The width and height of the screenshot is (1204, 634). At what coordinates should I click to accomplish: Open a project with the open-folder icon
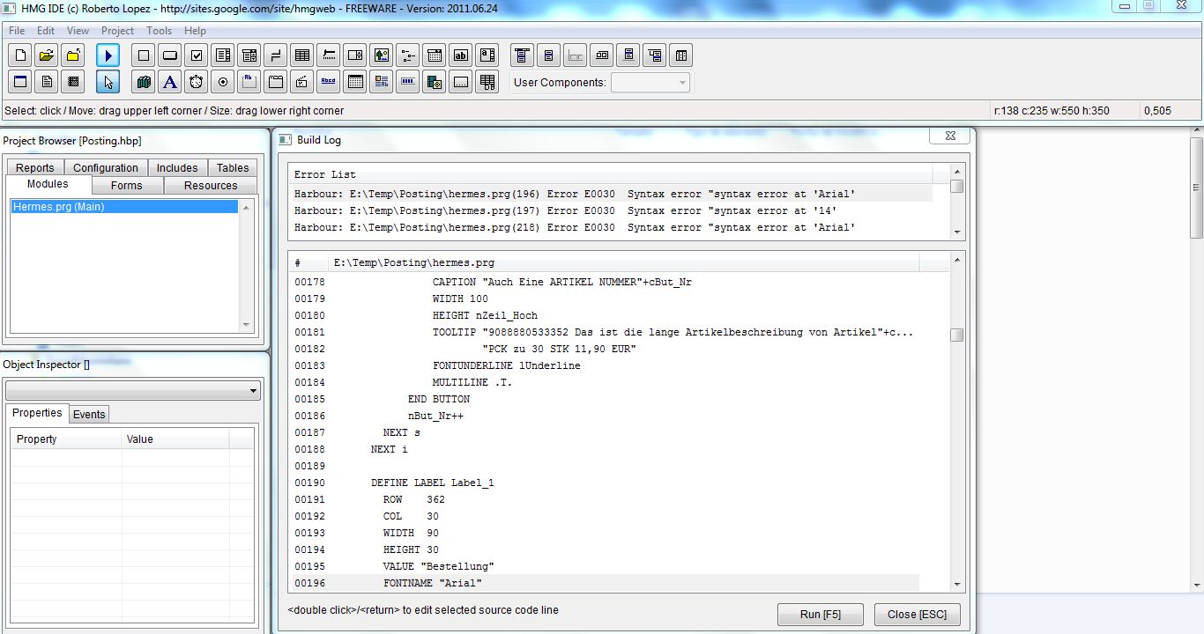click(x=47, y=55)
